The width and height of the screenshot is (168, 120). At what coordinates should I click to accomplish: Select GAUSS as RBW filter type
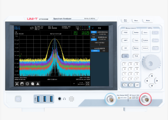click(96, 51)
